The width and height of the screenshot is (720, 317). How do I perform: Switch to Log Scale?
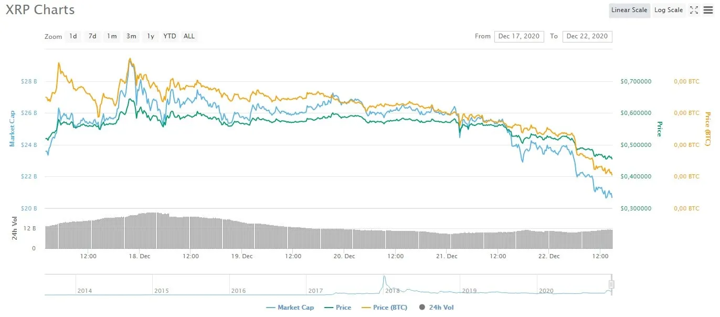[x=668, y=9]
